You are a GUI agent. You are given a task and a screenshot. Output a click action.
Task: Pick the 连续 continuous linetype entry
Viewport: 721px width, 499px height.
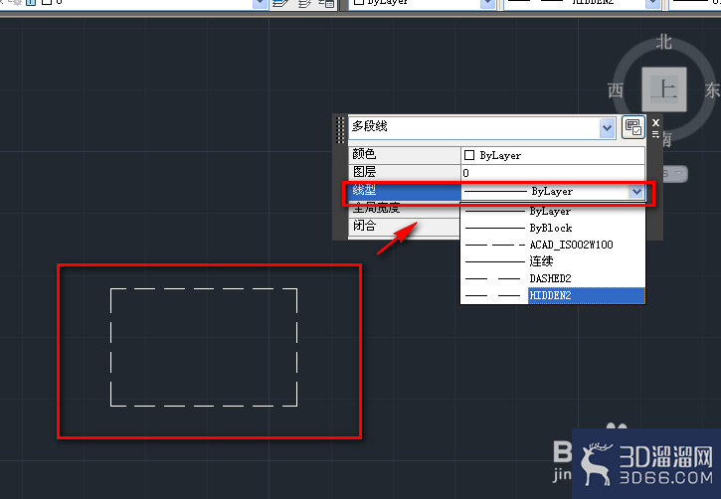[x=553, y=261]
